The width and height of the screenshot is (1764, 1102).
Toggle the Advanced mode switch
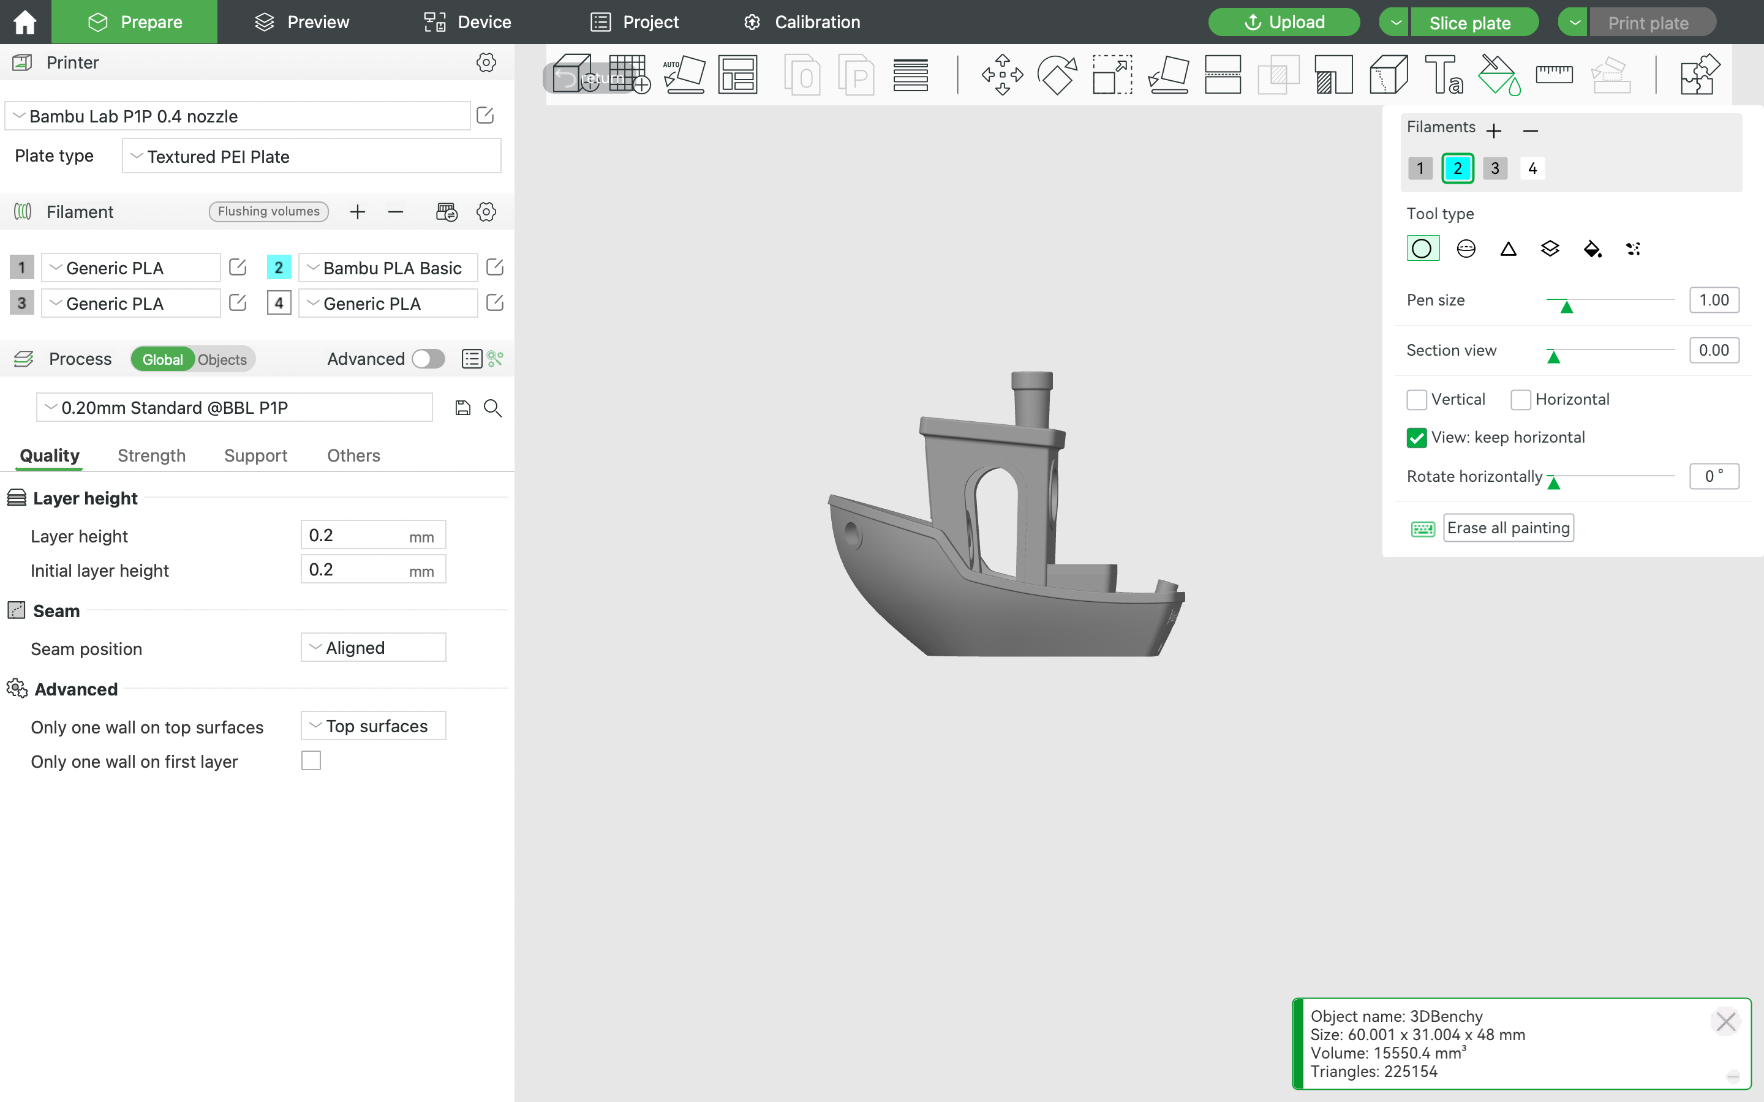coord(428,359)
